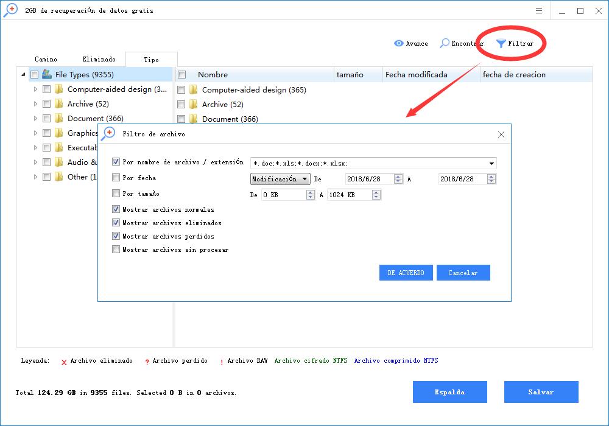Viewport: 609px width, 426px height.
Task: Open the hamburger menu in title bar
Action: pyautogui.click(x=539, y=11)
